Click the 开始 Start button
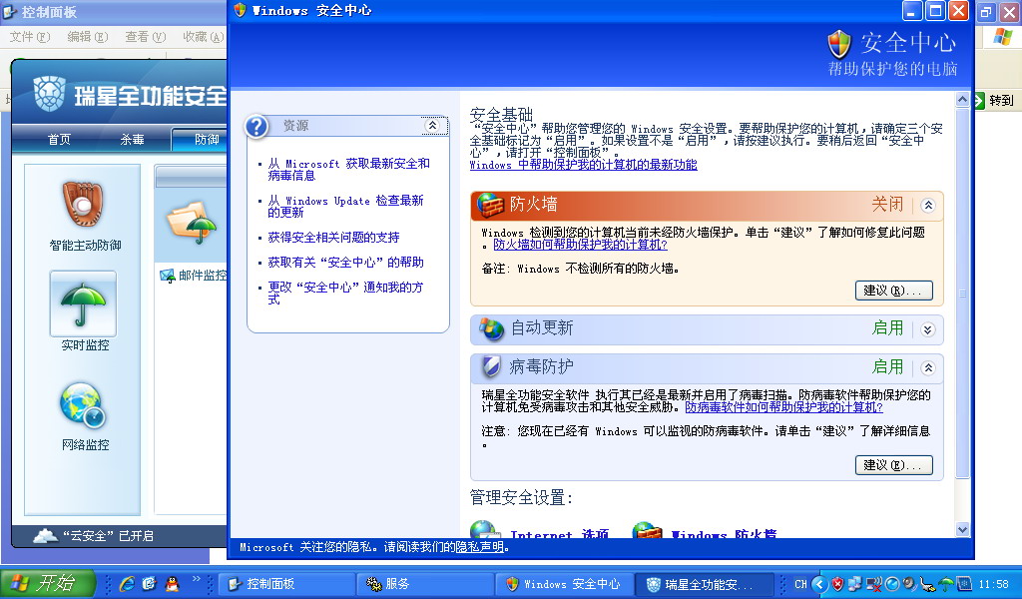This screenshot has height=599, width=1022. point(48,583)
